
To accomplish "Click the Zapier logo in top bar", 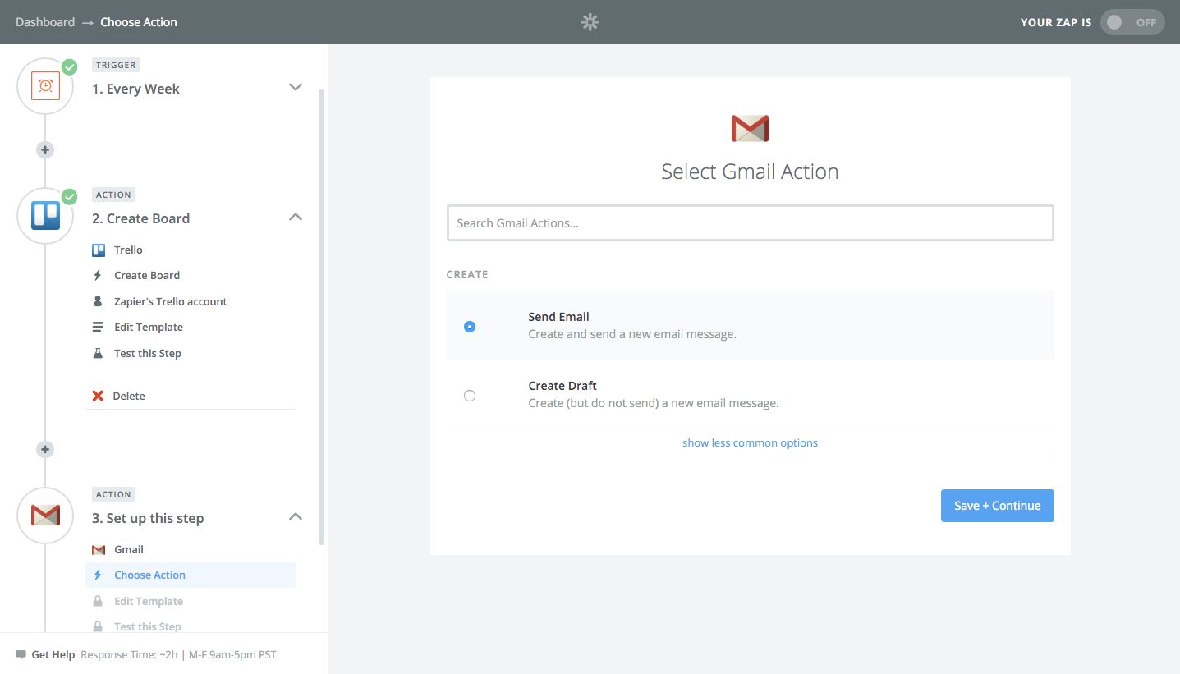I will pyautogui.click(x=590, y=22).
